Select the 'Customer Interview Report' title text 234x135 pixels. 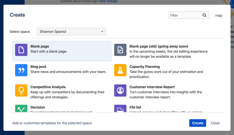(x=152, y=87)
